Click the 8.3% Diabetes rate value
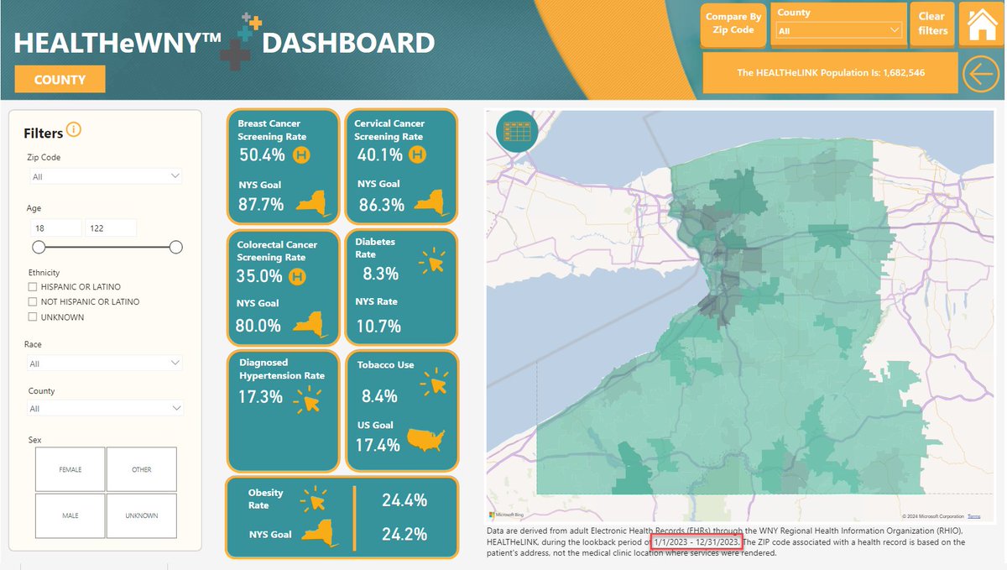The image size is (1007, 570). pyautogui.click(x=381, y=274)
